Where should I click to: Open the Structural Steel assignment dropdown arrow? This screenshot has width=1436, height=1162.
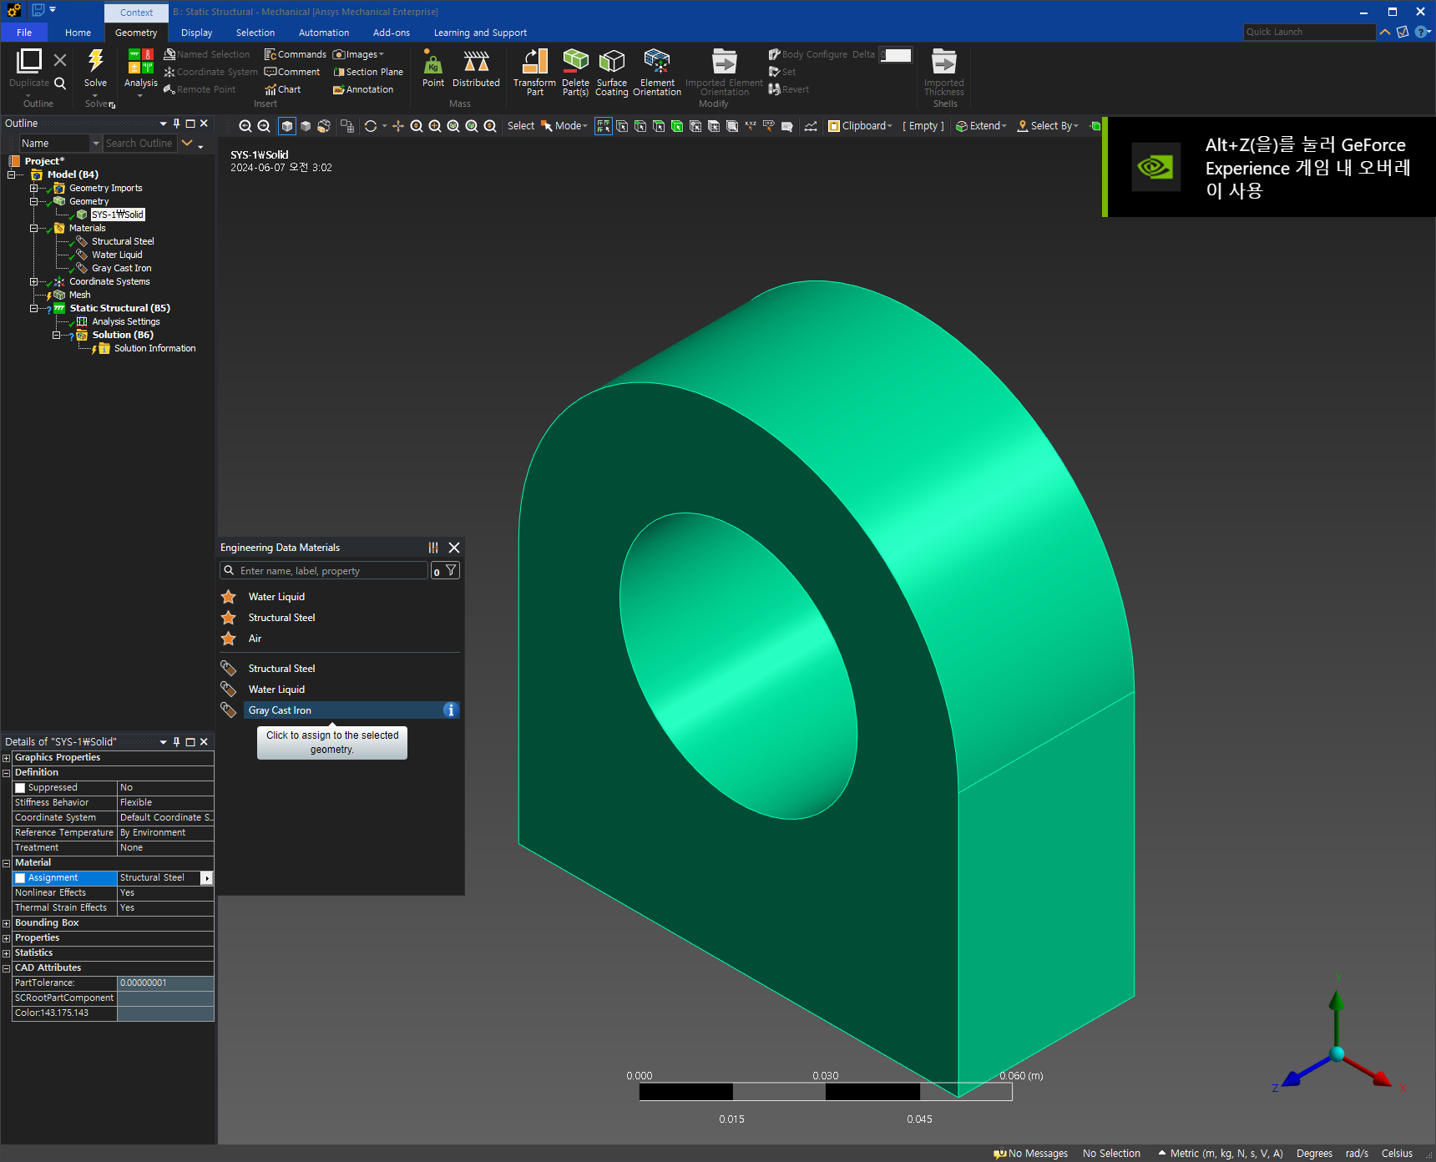coord(207,878)
